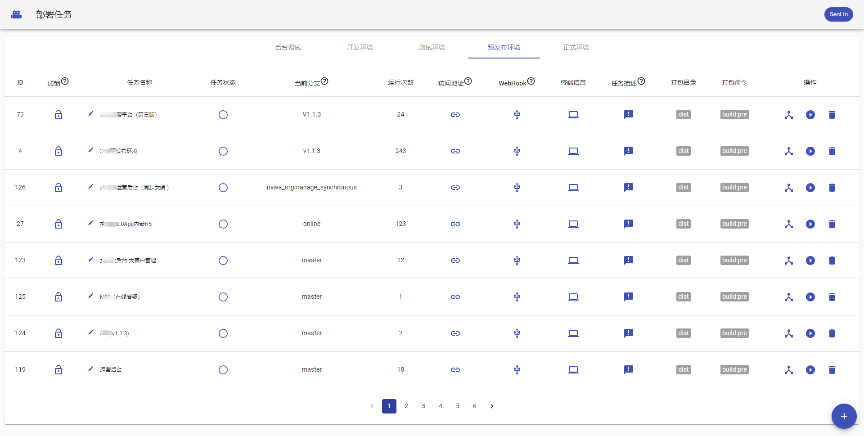The image size is (864, 436).
Task: Open access link for task ID 125
Action: [x=455, y=297]
